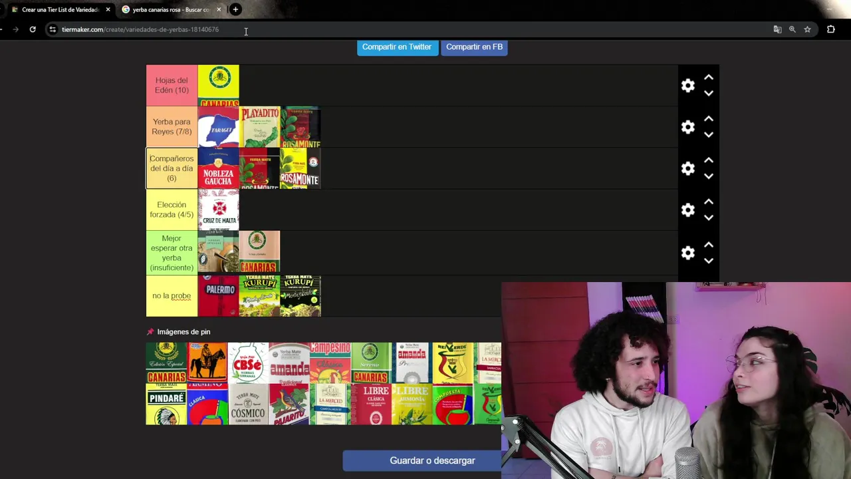Image resolution: width=851 pixels, height=479 pixels.
Task: Pick red Compuesta yerba from image pool
Action: point(453,404)
